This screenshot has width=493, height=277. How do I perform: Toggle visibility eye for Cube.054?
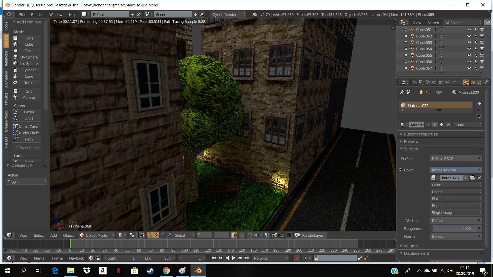pyautogui.click(x=469, y=49)
